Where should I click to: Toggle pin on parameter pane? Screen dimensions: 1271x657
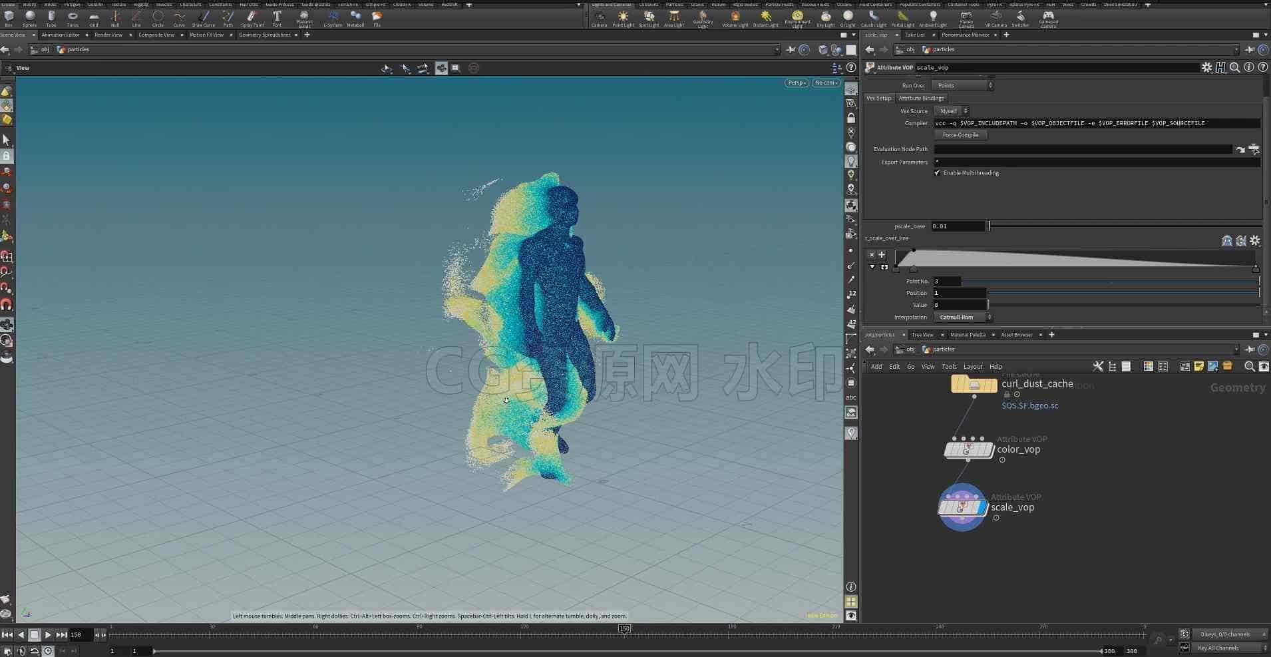pyautogui.click(x=1250, y=50)
